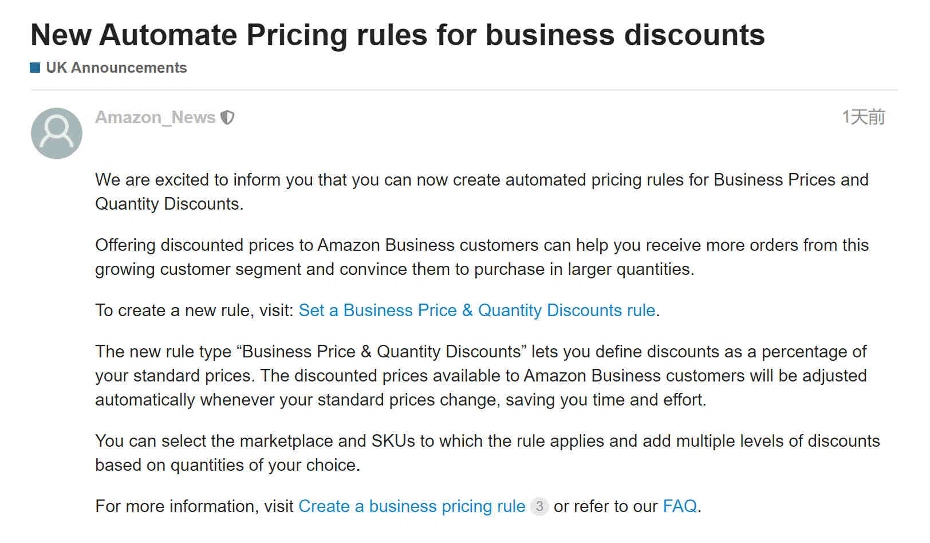
Task: Click the text 'or refer to our'
Action: coord(605,506)
